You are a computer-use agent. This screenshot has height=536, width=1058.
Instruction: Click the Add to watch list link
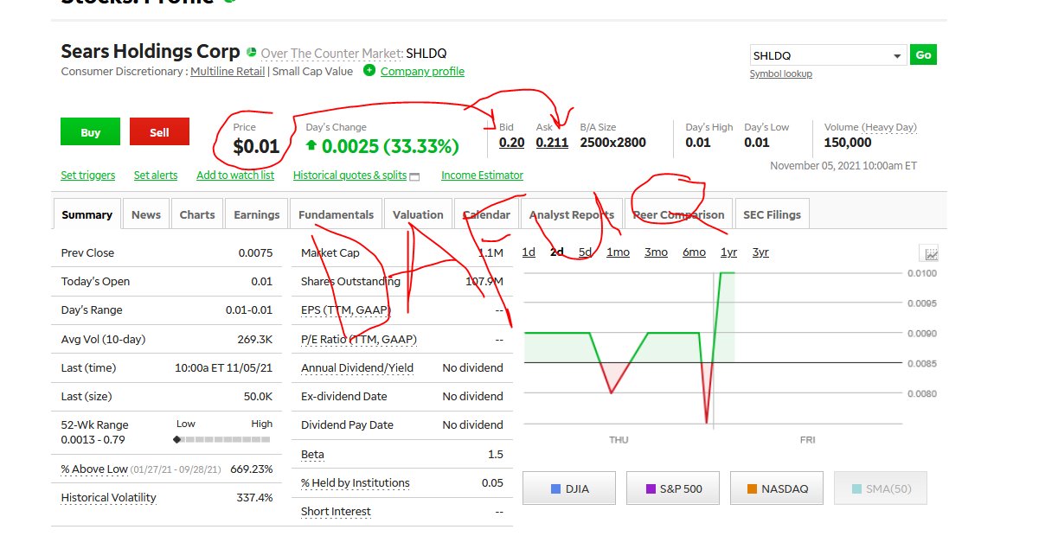235,175
